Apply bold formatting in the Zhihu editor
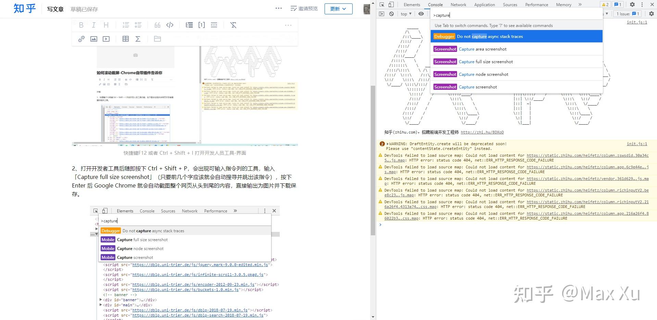Image resolution: width=657 pixels, height=320 pixels. point(81,25)
